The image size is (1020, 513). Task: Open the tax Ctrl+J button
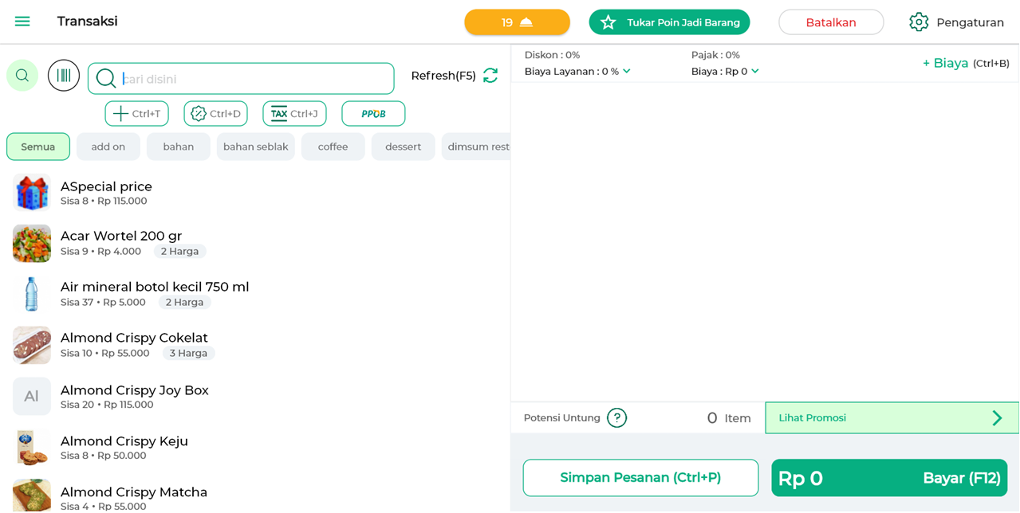click(294, 114)
